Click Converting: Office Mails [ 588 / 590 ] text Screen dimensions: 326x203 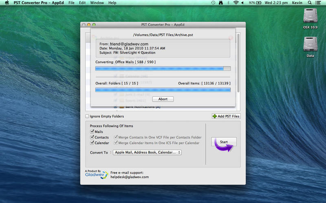coord(126,62)
